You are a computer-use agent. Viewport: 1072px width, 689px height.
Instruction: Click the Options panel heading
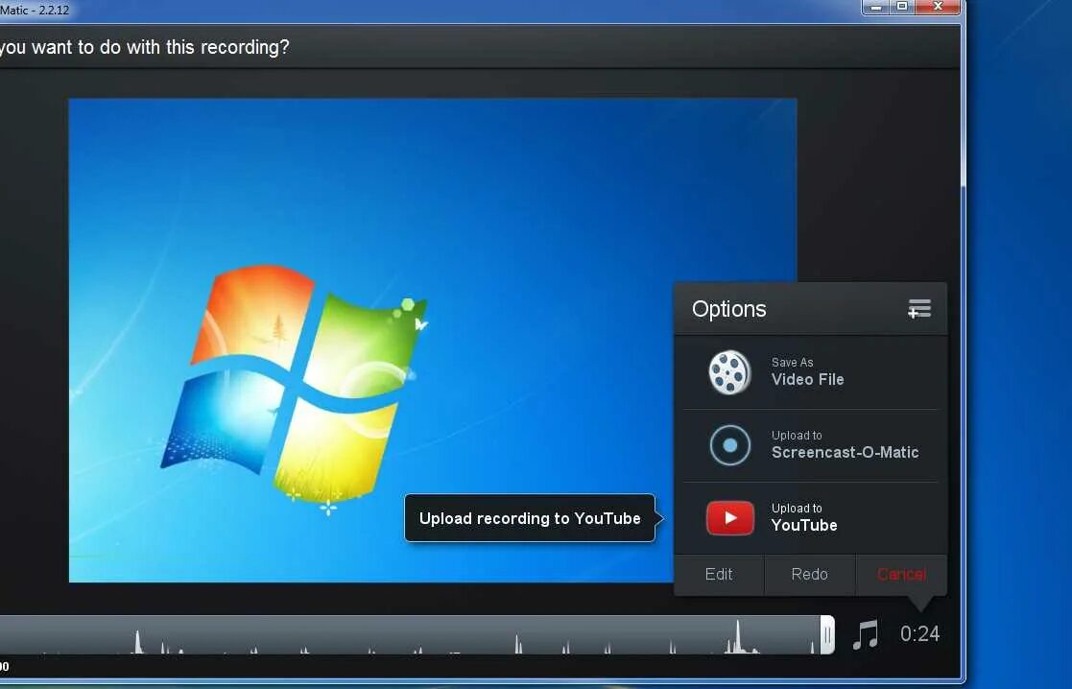point(728,309)
